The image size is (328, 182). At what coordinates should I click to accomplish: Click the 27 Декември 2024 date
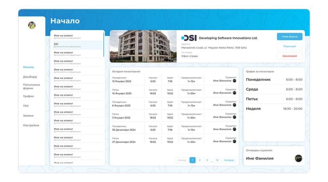click(124, 142)
